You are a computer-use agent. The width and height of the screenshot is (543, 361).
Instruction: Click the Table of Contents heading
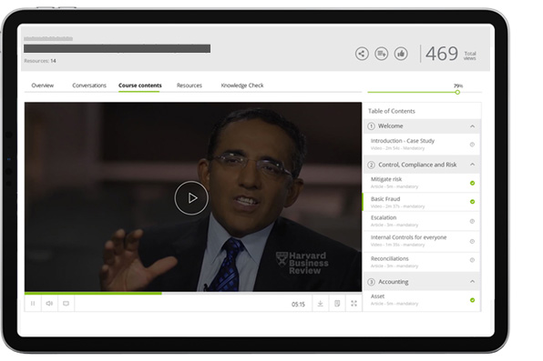[x=392, y=111]
